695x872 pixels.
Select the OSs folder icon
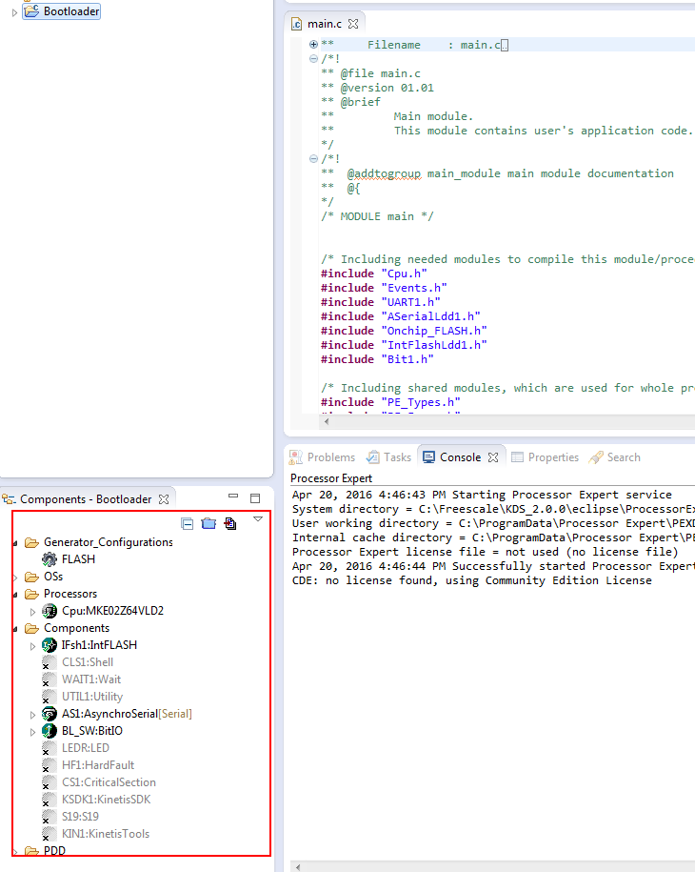coord(31,577)
